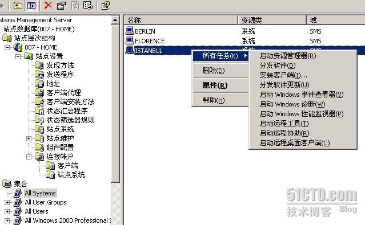Click the All Windows 2000 Professional collection
Screen dimensions: 365x225
click(68, 220)
